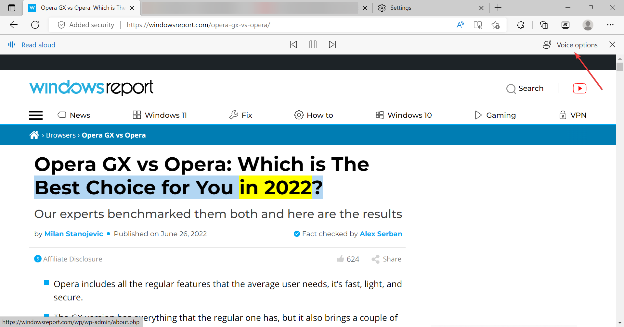Open author Milan Stanojevic's page
Viewport: 624px width, 327px height.
(74, 234)
